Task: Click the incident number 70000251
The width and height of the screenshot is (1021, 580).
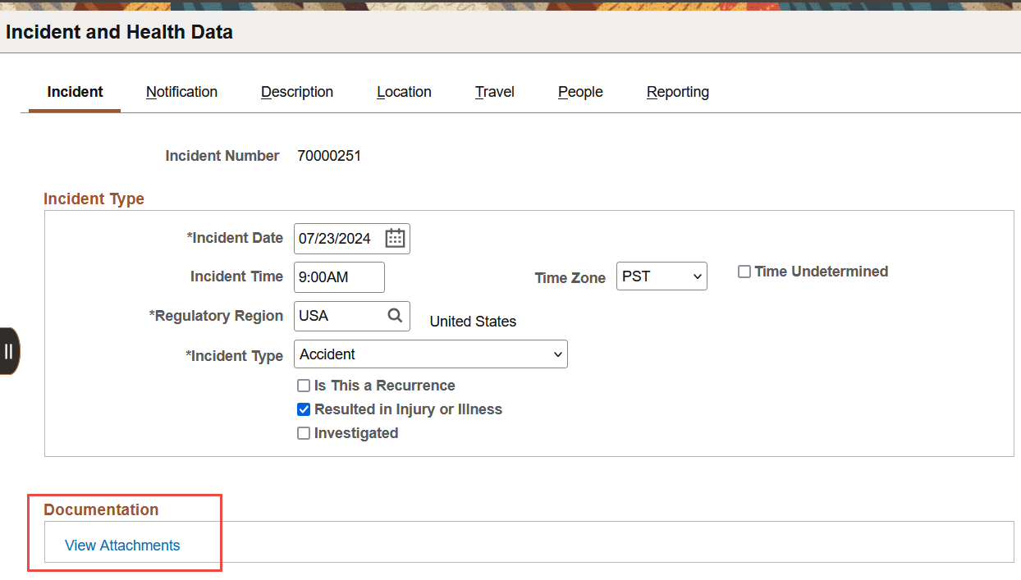Action: [329, 156]
